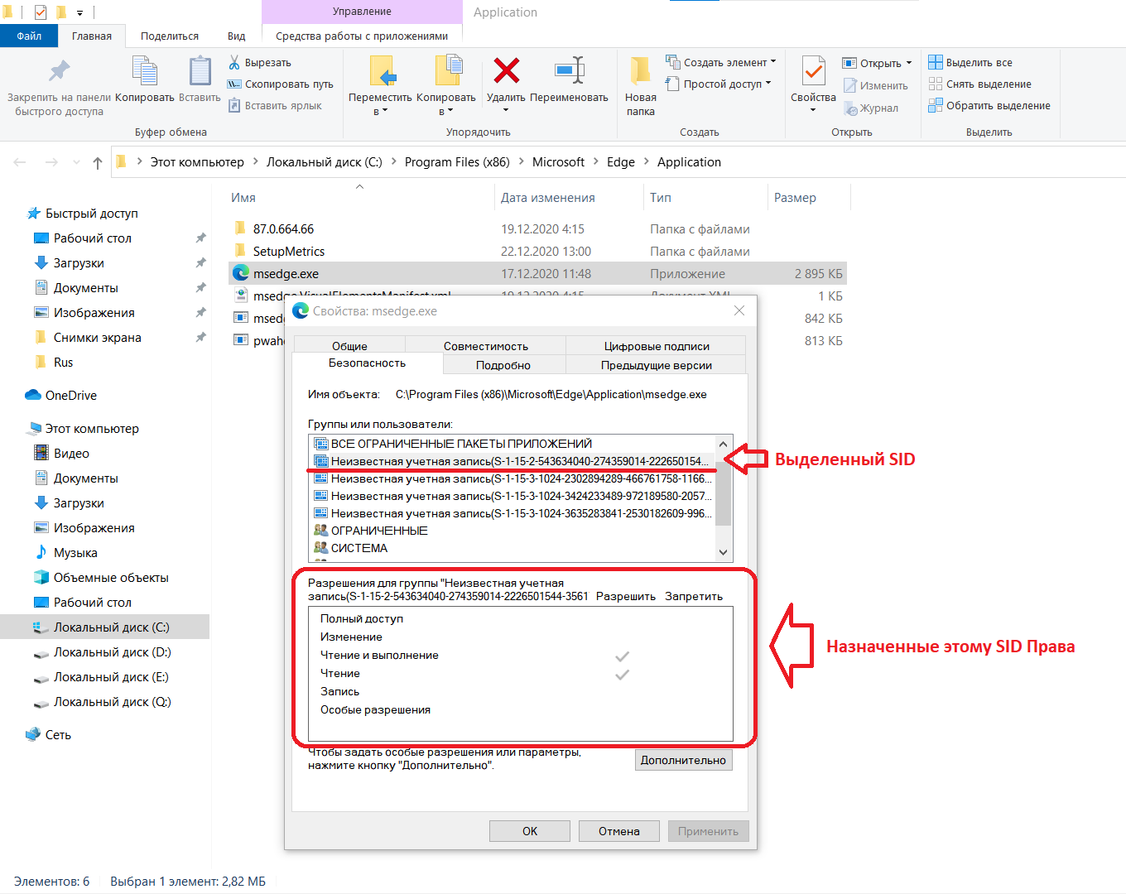The width and height of the screenshot is (1126, 894).
Task: Expand Create item (Создать элемент) dropdown
Action: (773, 62)
